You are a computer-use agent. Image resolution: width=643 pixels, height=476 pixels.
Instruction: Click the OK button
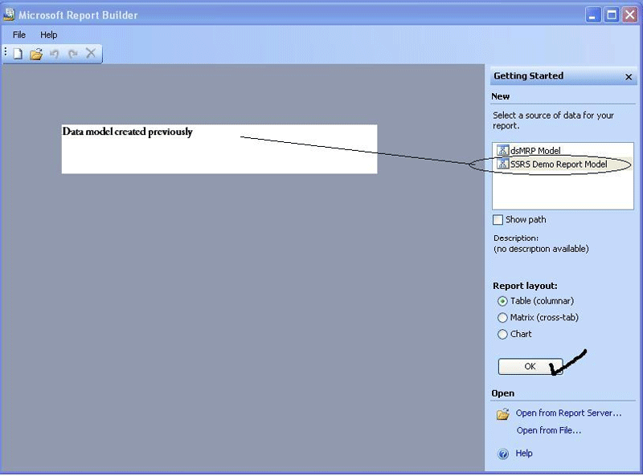coord(530,367)
